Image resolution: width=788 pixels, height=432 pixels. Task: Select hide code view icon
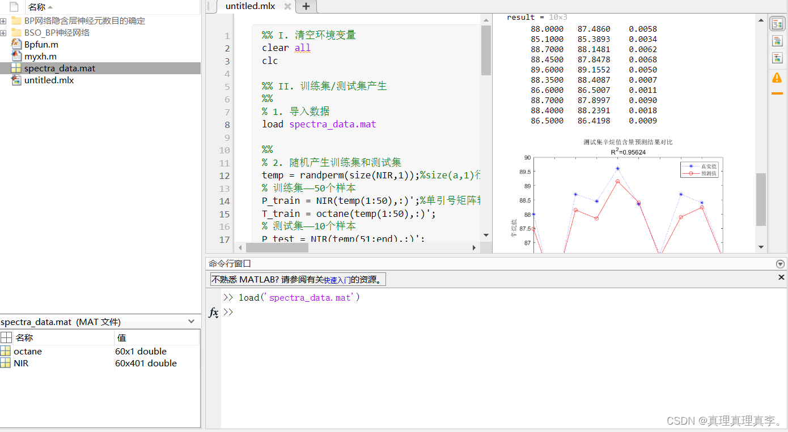click(777, 58)
